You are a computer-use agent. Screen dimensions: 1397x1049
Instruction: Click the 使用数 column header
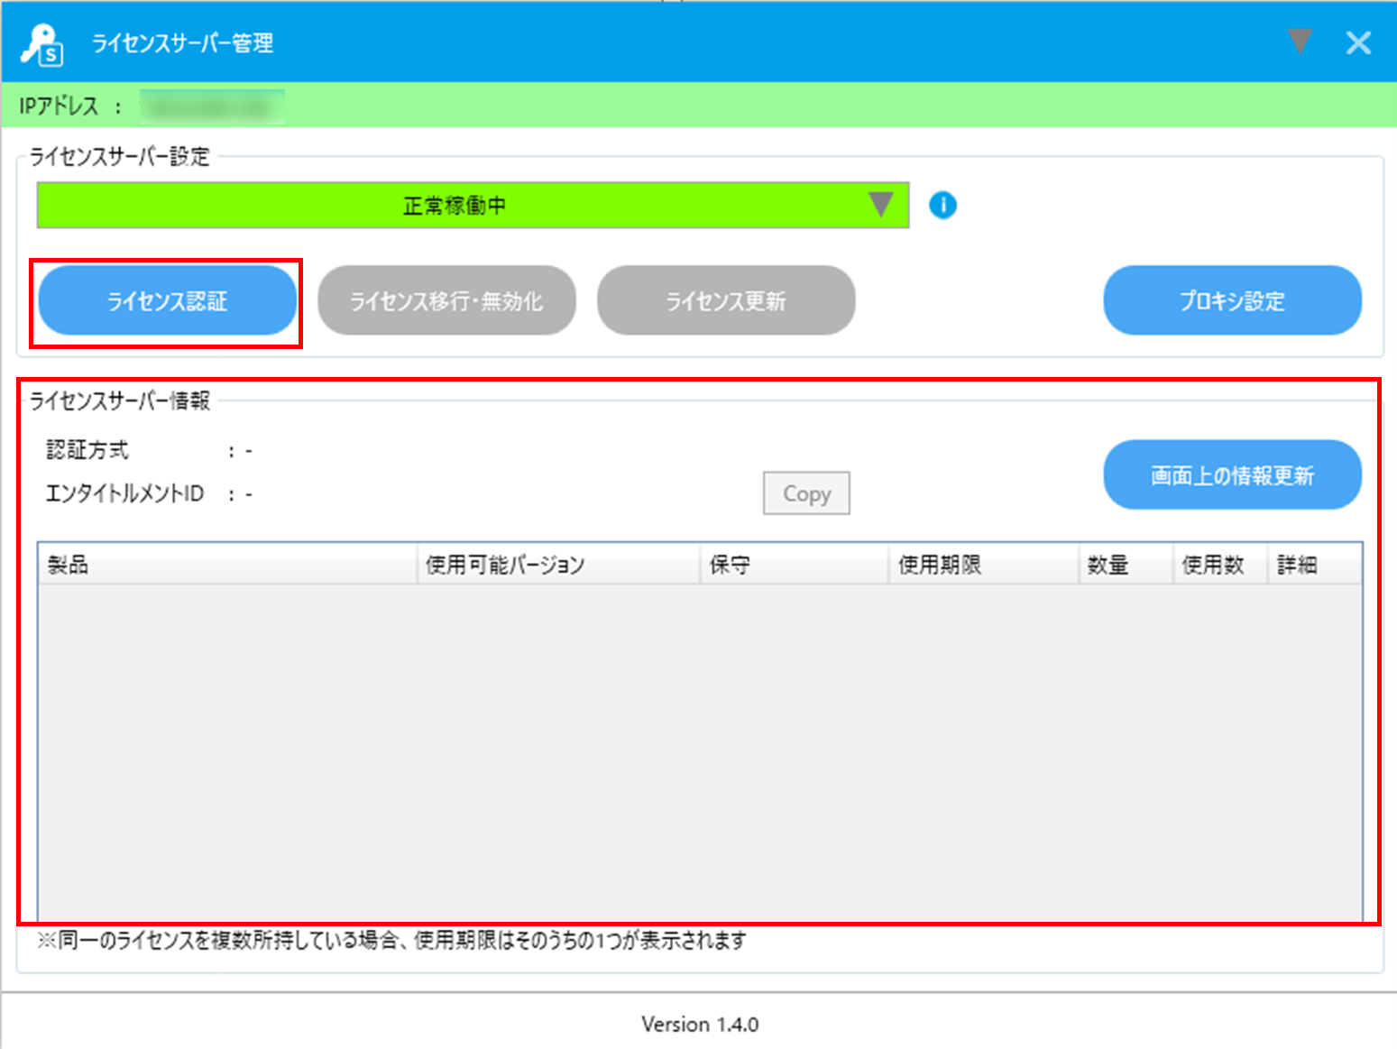click(x=1218, y=566)
